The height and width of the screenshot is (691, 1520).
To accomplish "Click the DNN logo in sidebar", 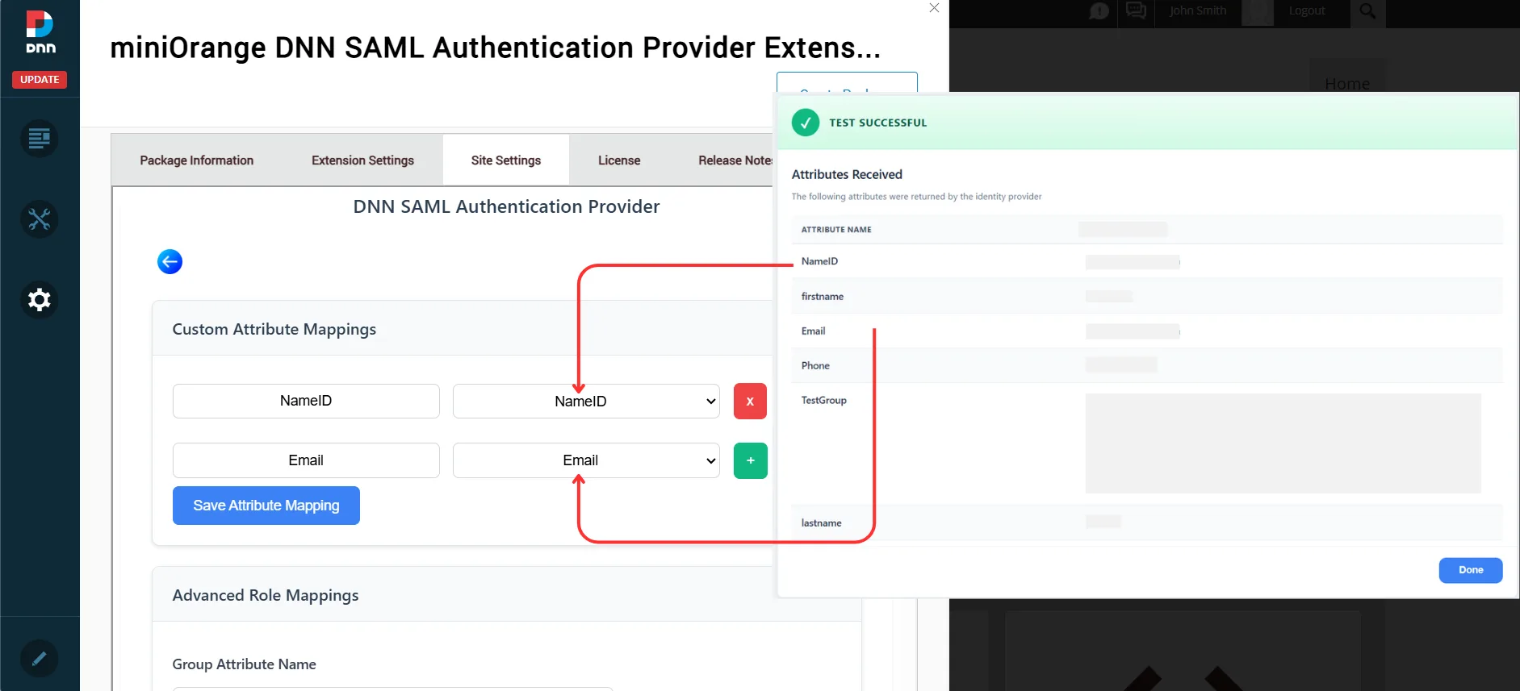I will point(40,32).
